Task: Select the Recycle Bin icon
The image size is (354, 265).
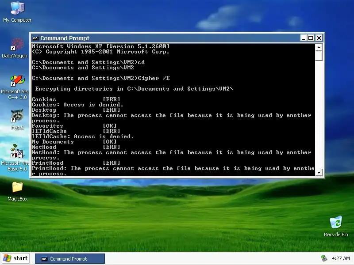Action: pyautogui.click(x=336, y=227)
